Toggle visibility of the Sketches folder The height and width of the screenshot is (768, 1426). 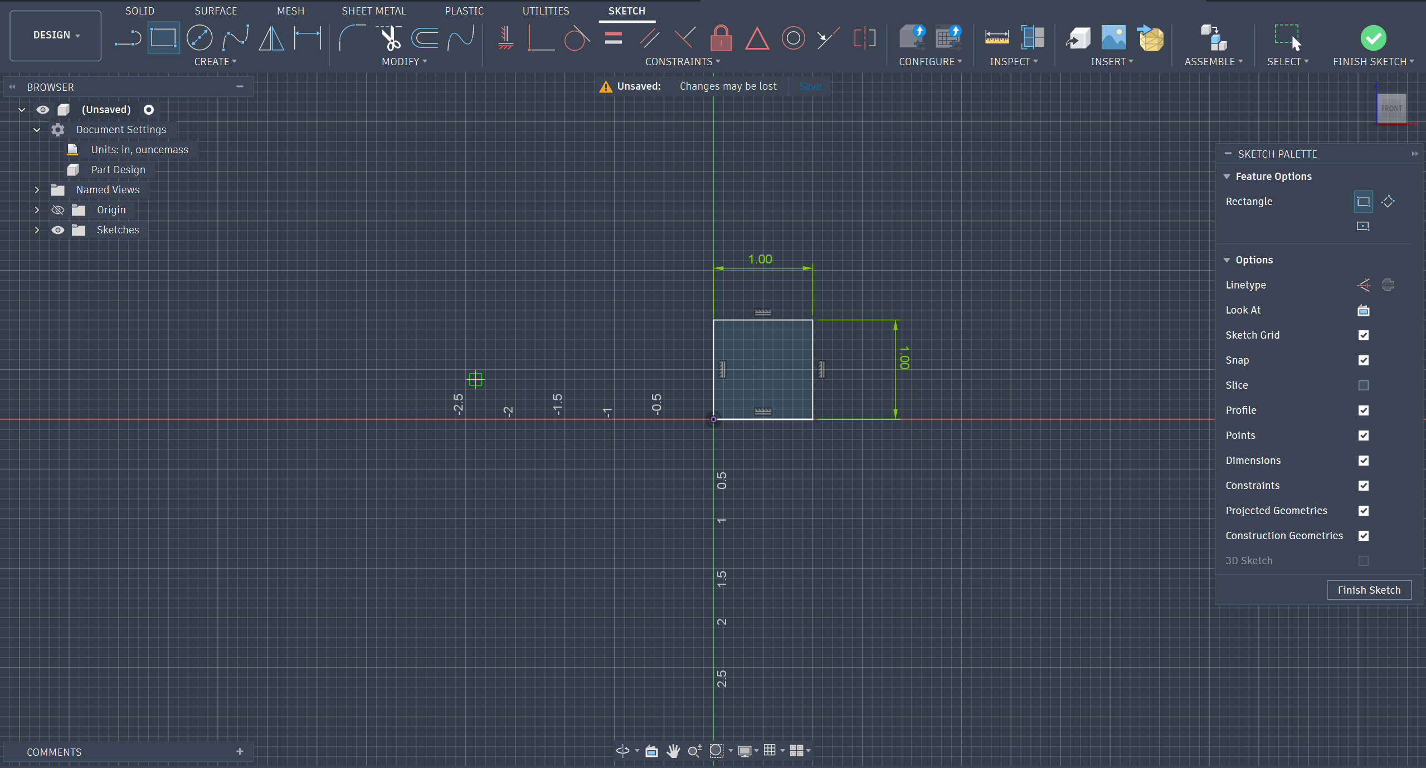(x=58, y=230)
